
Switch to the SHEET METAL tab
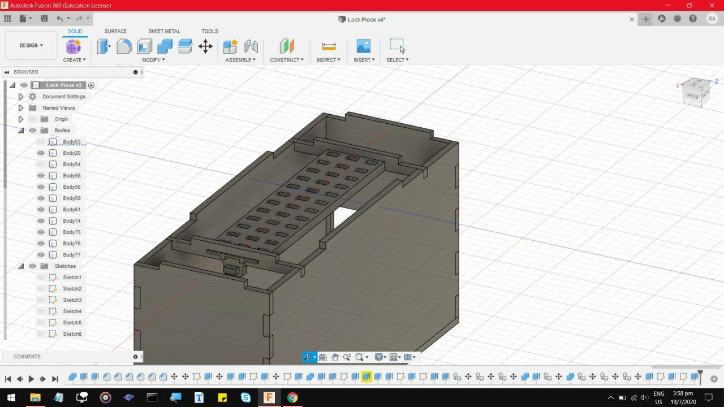point(164,31)
